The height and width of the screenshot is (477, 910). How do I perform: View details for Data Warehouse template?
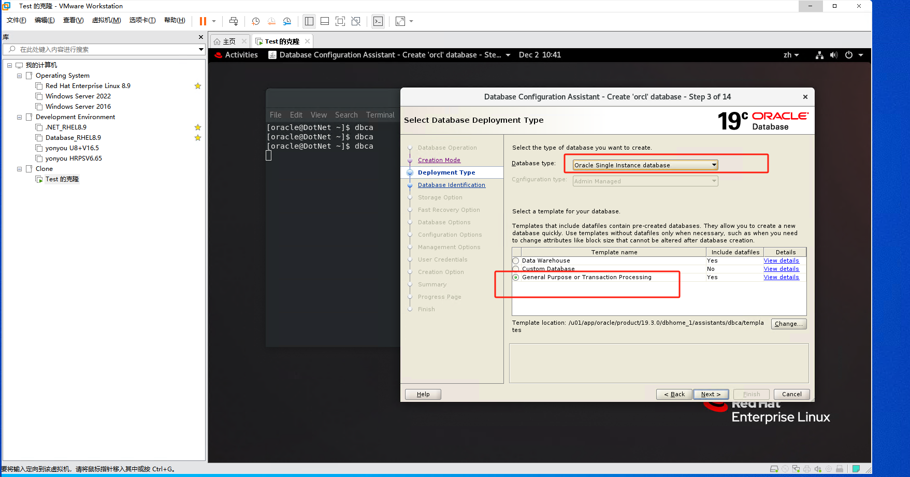(x=781, y=261)
